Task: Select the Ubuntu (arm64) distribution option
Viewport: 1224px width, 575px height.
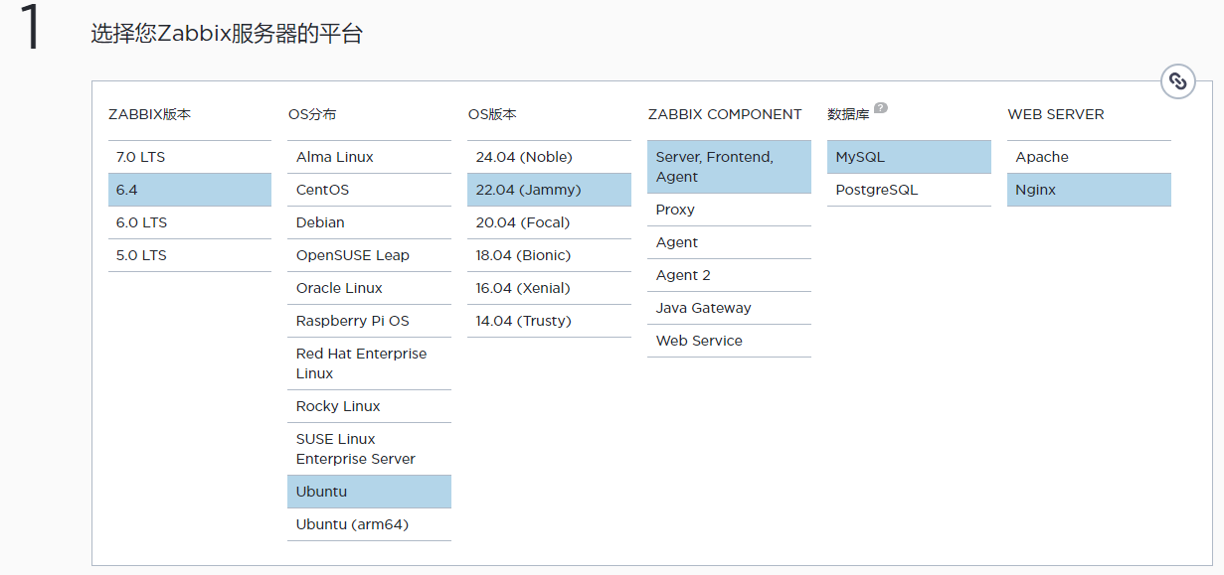Action: tap(370, 524)
